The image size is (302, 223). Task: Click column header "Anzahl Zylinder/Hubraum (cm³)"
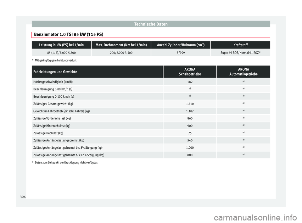181,45
